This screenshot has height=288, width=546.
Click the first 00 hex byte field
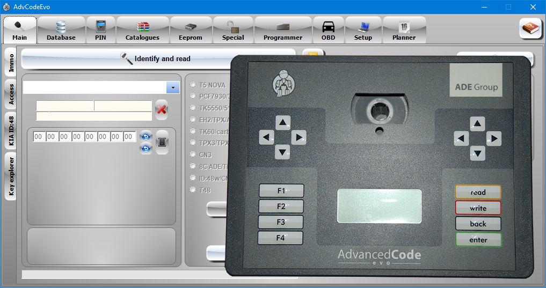point(38,137)
